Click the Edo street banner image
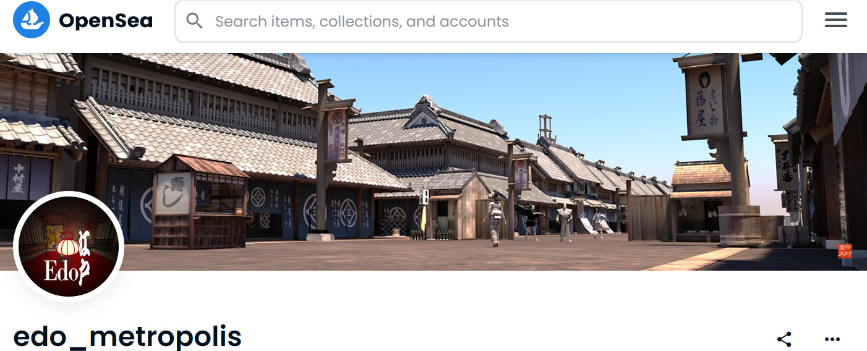 pyautogui.click(x=434, y=162)
